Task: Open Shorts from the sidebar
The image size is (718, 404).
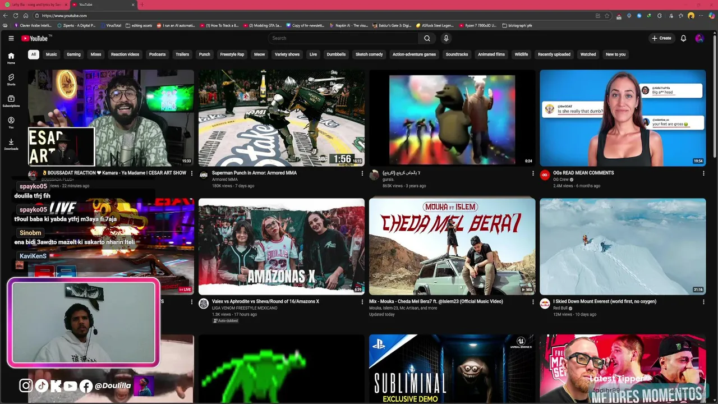Action: [x=11, y=80]
